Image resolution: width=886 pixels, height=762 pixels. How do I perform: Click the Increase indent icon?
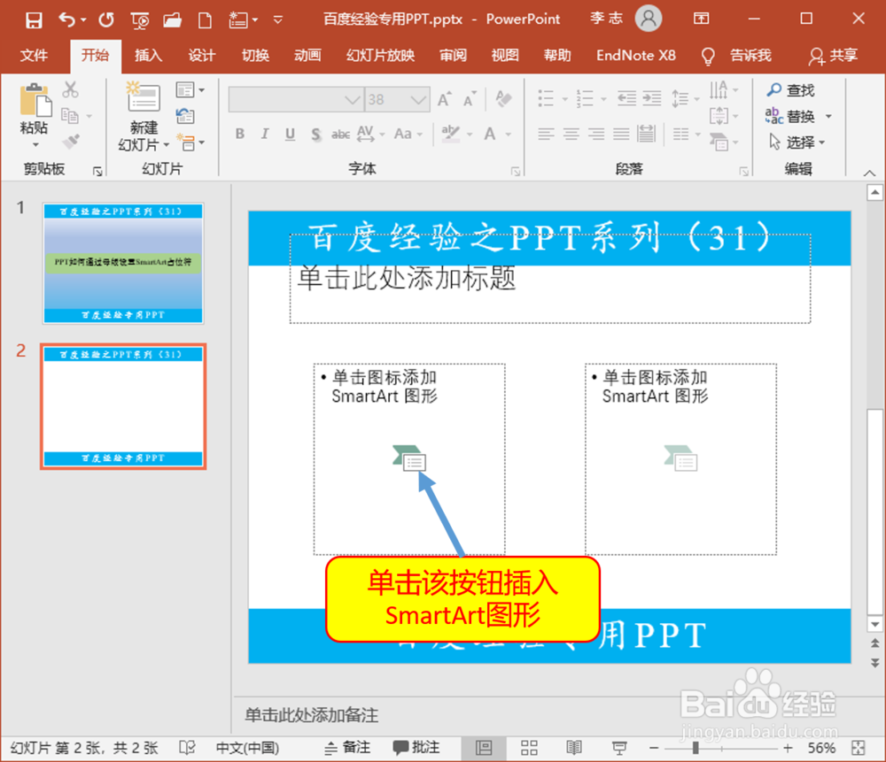tap(651, 98)
